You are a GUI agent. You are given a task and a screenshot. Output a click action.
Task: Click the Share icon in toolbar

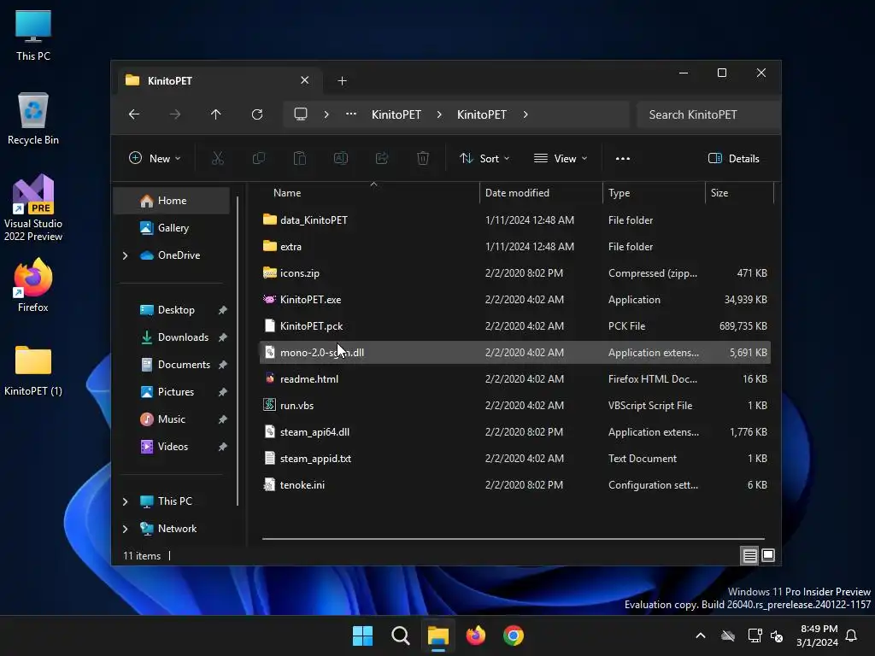point(382,158)
